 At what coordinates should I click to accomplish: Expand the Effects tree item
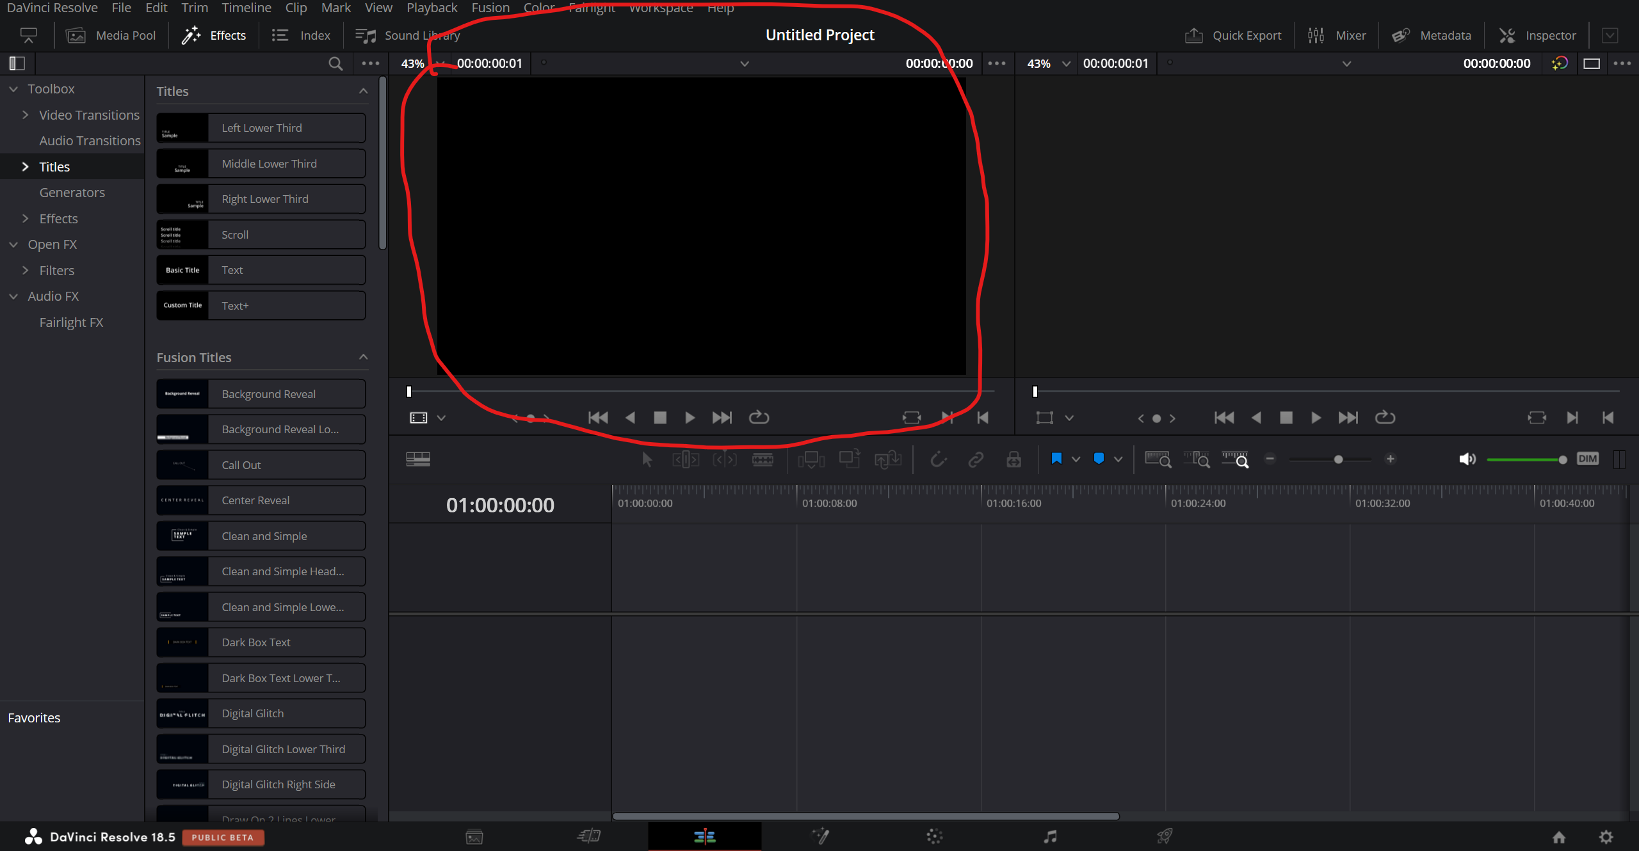[26, 218]
